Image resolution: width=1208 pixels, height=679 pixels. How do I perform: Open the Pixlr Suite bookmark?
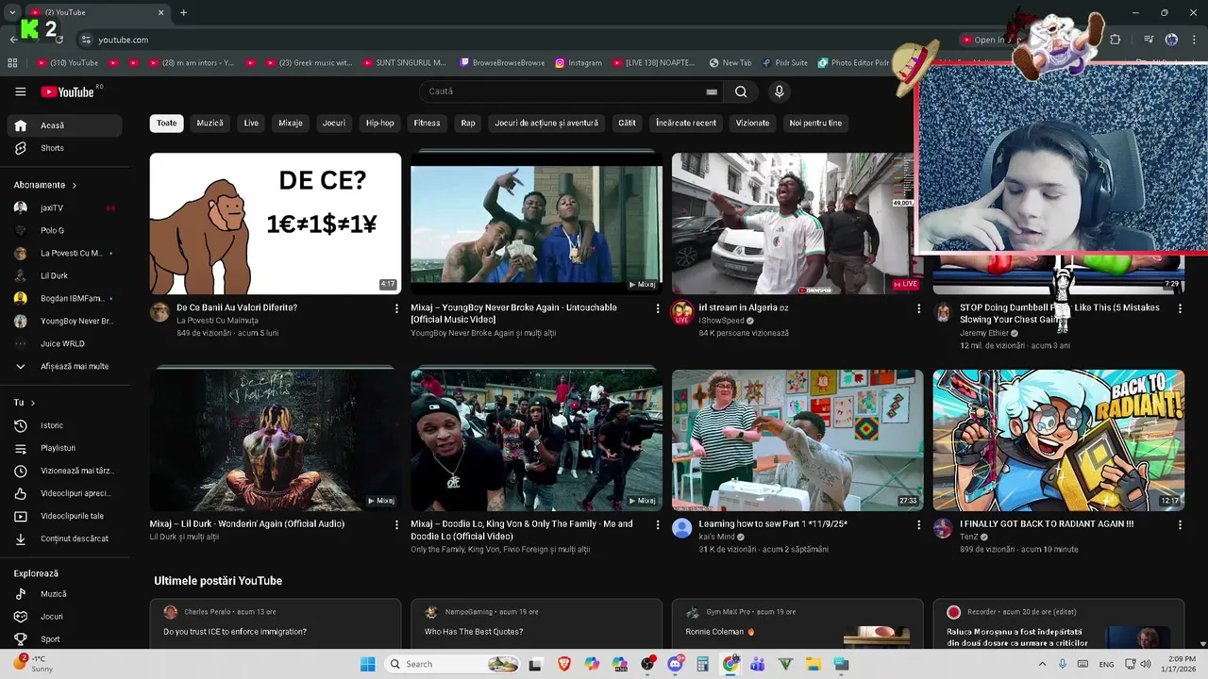coord(783,63)
